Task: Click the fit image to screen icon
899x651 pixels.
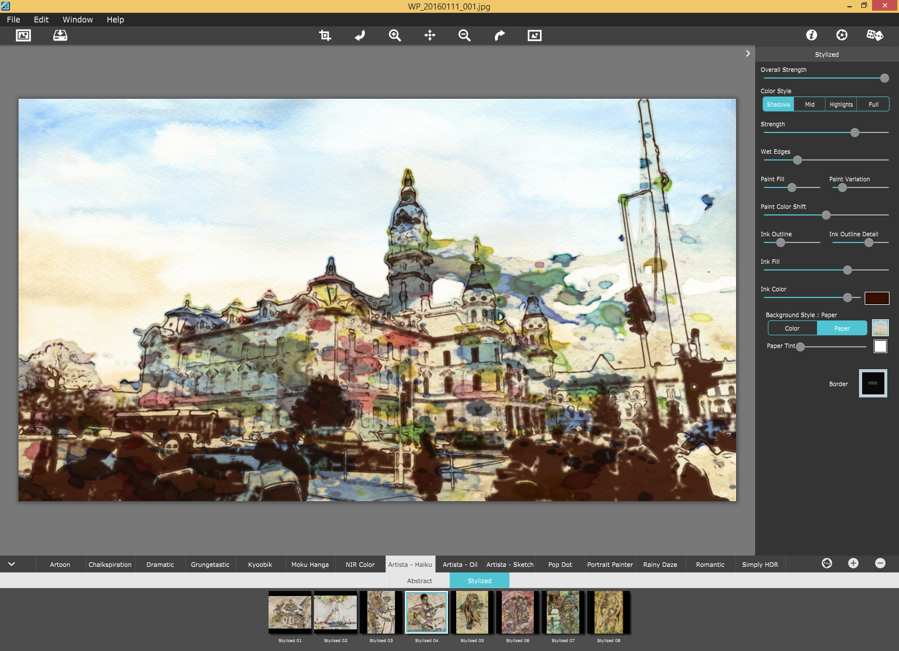Action: (x=534, y=35)
